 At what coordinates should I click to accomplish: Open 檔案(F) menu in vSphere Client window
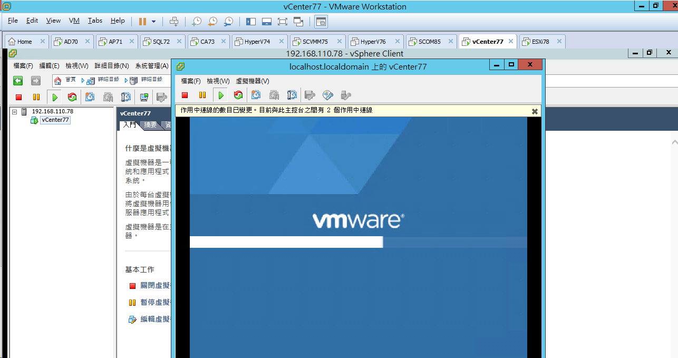coord(23,66)
